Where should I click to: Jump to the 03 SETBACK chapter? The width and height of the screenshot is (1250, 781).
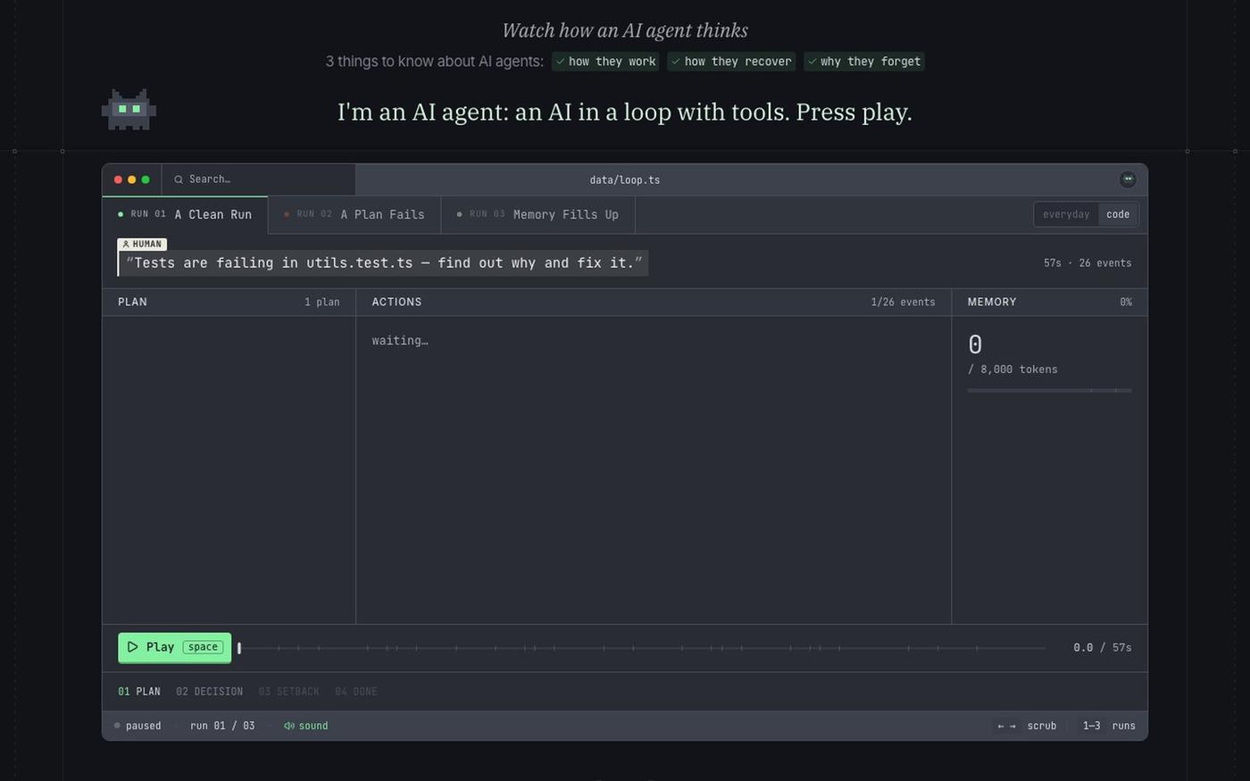(288, 692)
